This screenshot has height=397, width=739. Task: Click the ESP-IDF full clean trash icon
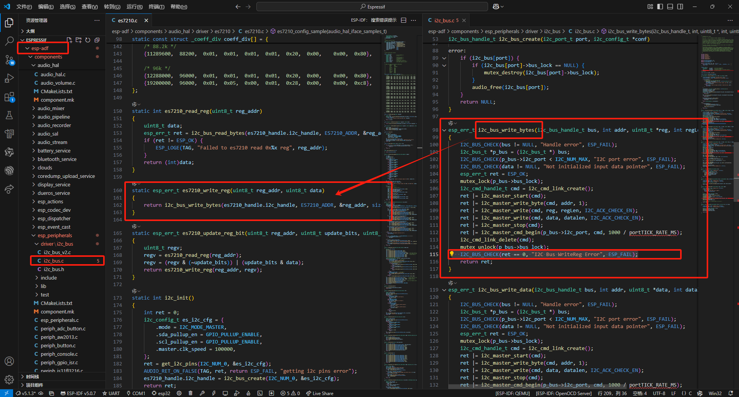(191, 393)
